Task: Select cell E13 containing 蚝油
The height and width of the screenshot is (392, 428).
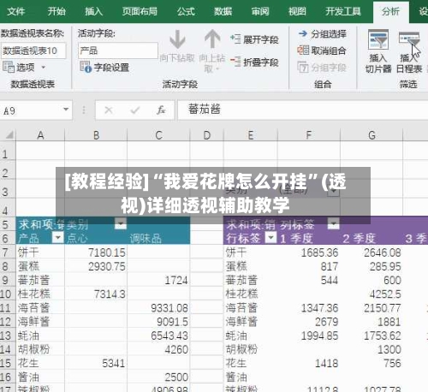Action: pyautogui.click(x=251, y=336)
